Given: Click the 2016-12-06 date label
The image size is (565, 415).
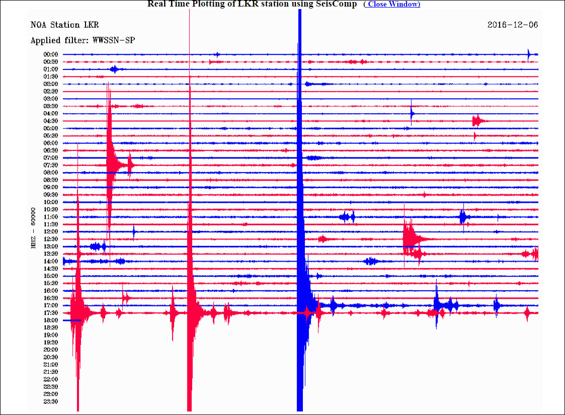Looking at the screenshot, I should (513, 25).
